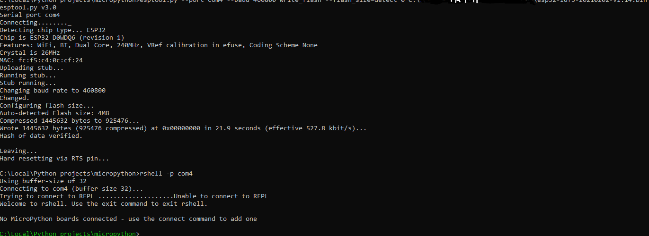Image resolution: width=649 pixels, height=236 pixels.
Task: Click 'Coding Scheme None' in the Features line
Action: click(284, 45)
